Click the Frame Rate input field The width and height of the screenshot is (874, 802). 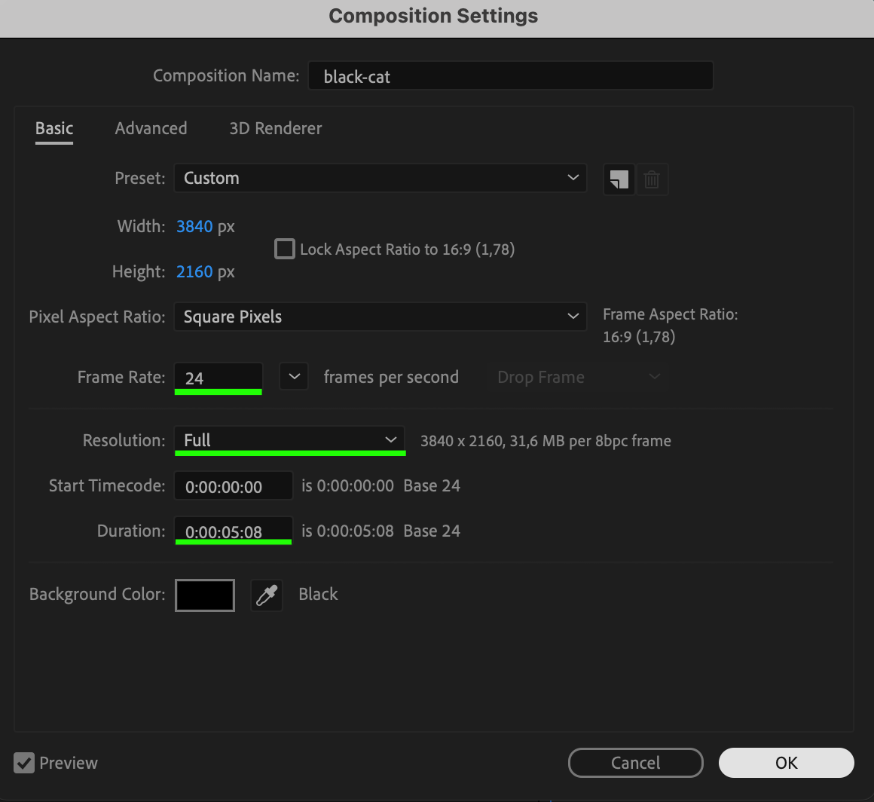coord(218,378)
